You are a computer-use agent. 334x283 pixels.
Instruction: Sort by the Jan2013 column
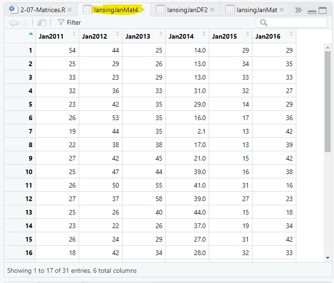coord(144,36)
